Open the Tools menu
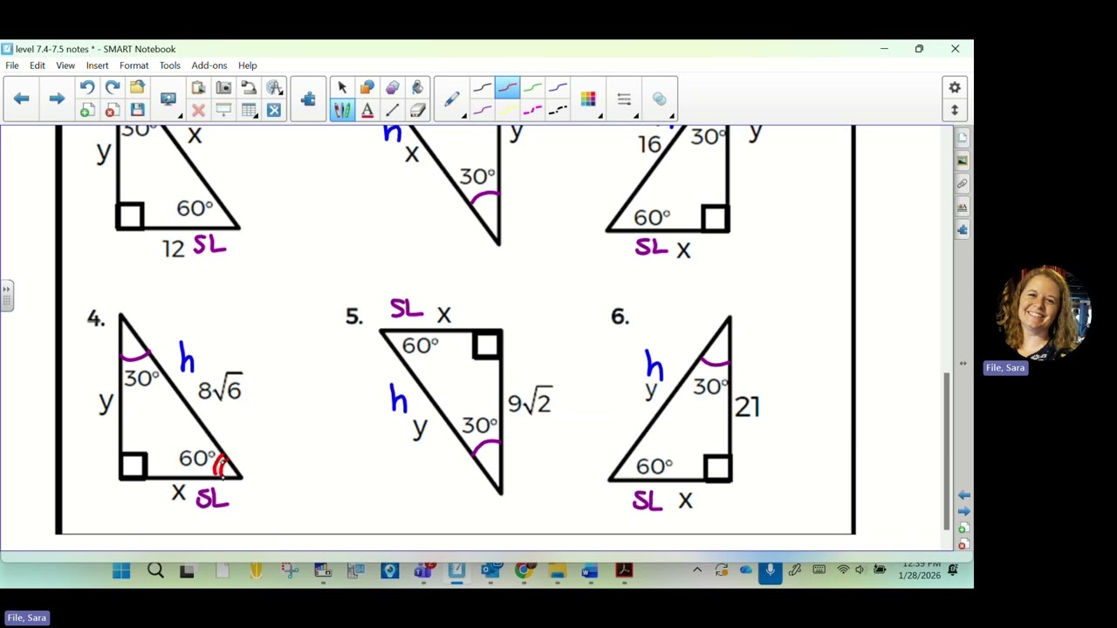The width and height of the screenshot is (1117, 628). 169,65
